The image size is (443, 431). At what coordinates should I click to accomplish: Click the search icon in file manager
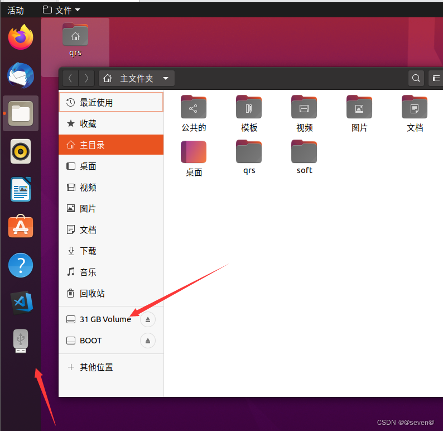(x=416, y=78)
